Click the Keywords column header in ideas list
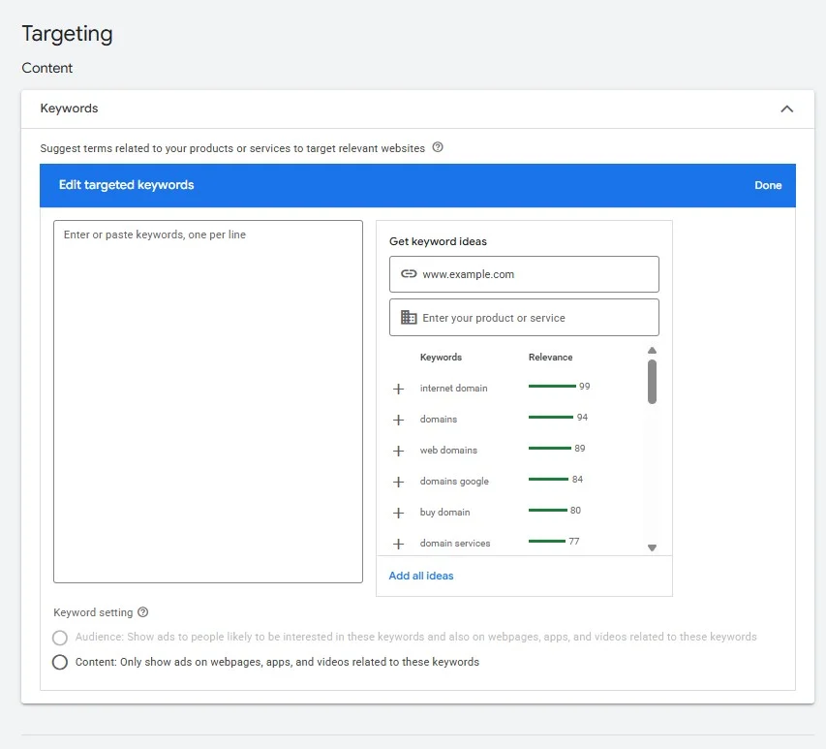 pyautogui.click(x=441, y=358)
